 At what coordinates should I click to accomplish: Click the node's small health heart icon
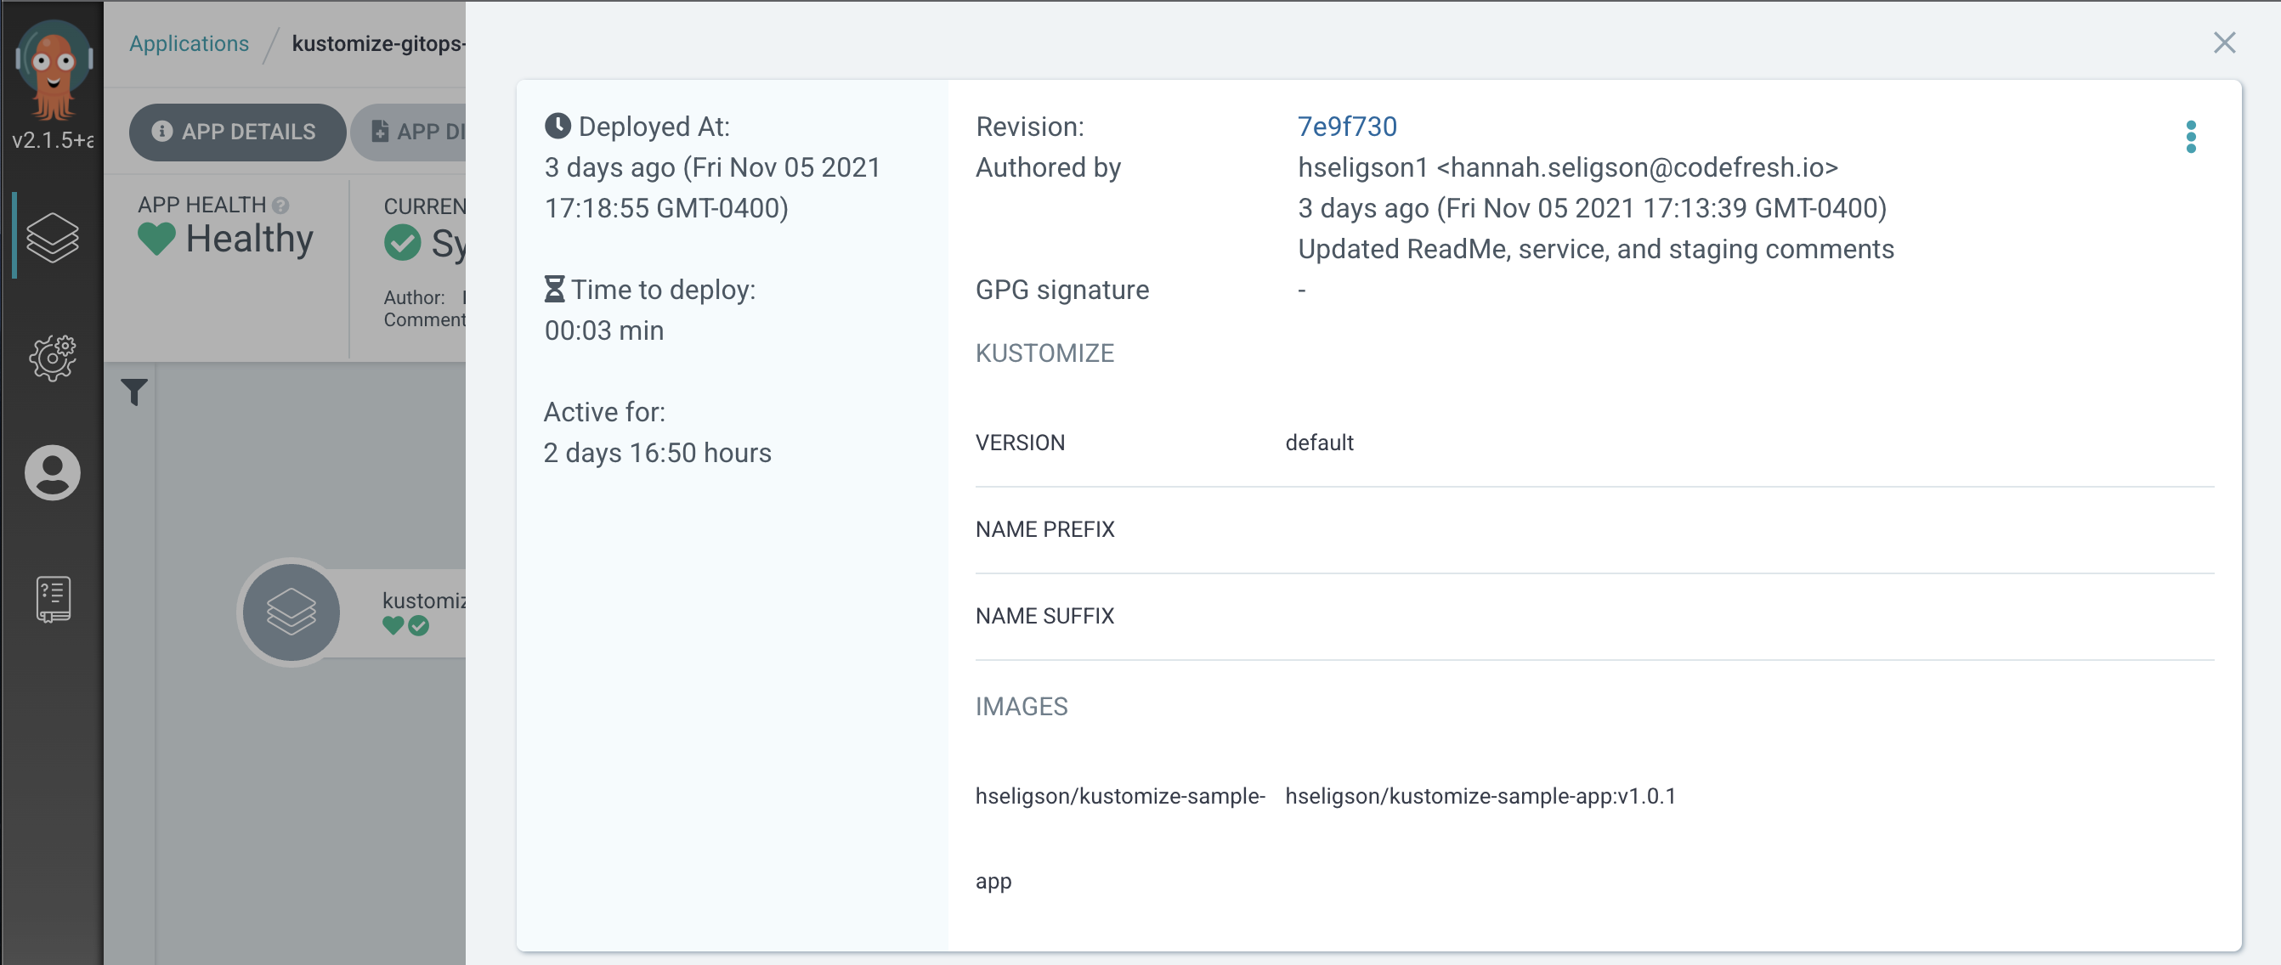393,626
